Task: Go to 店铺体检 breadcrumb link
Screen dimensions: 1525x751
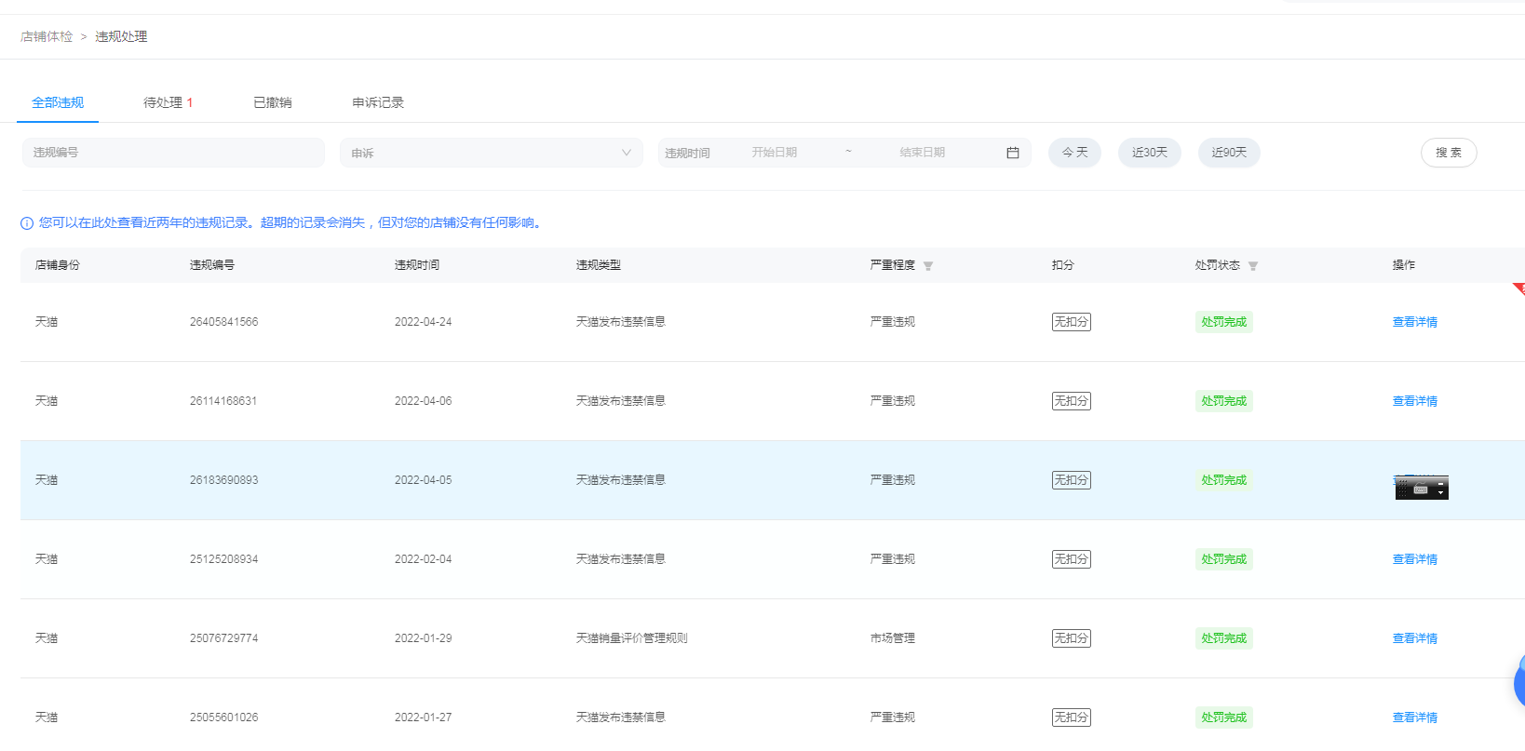Action: tap(47, 36)
